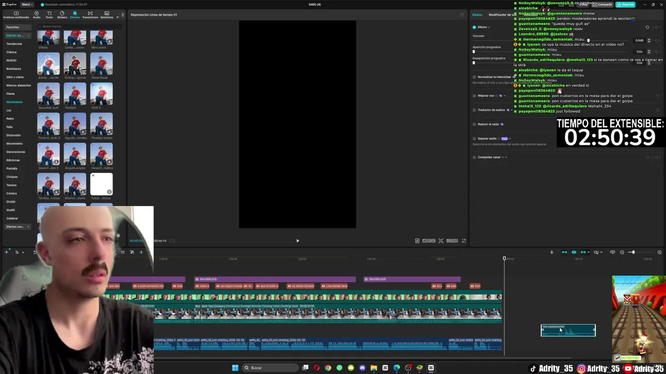Click the Completa preview quality button
666x374 pixels.
click(x=429, y=241)
